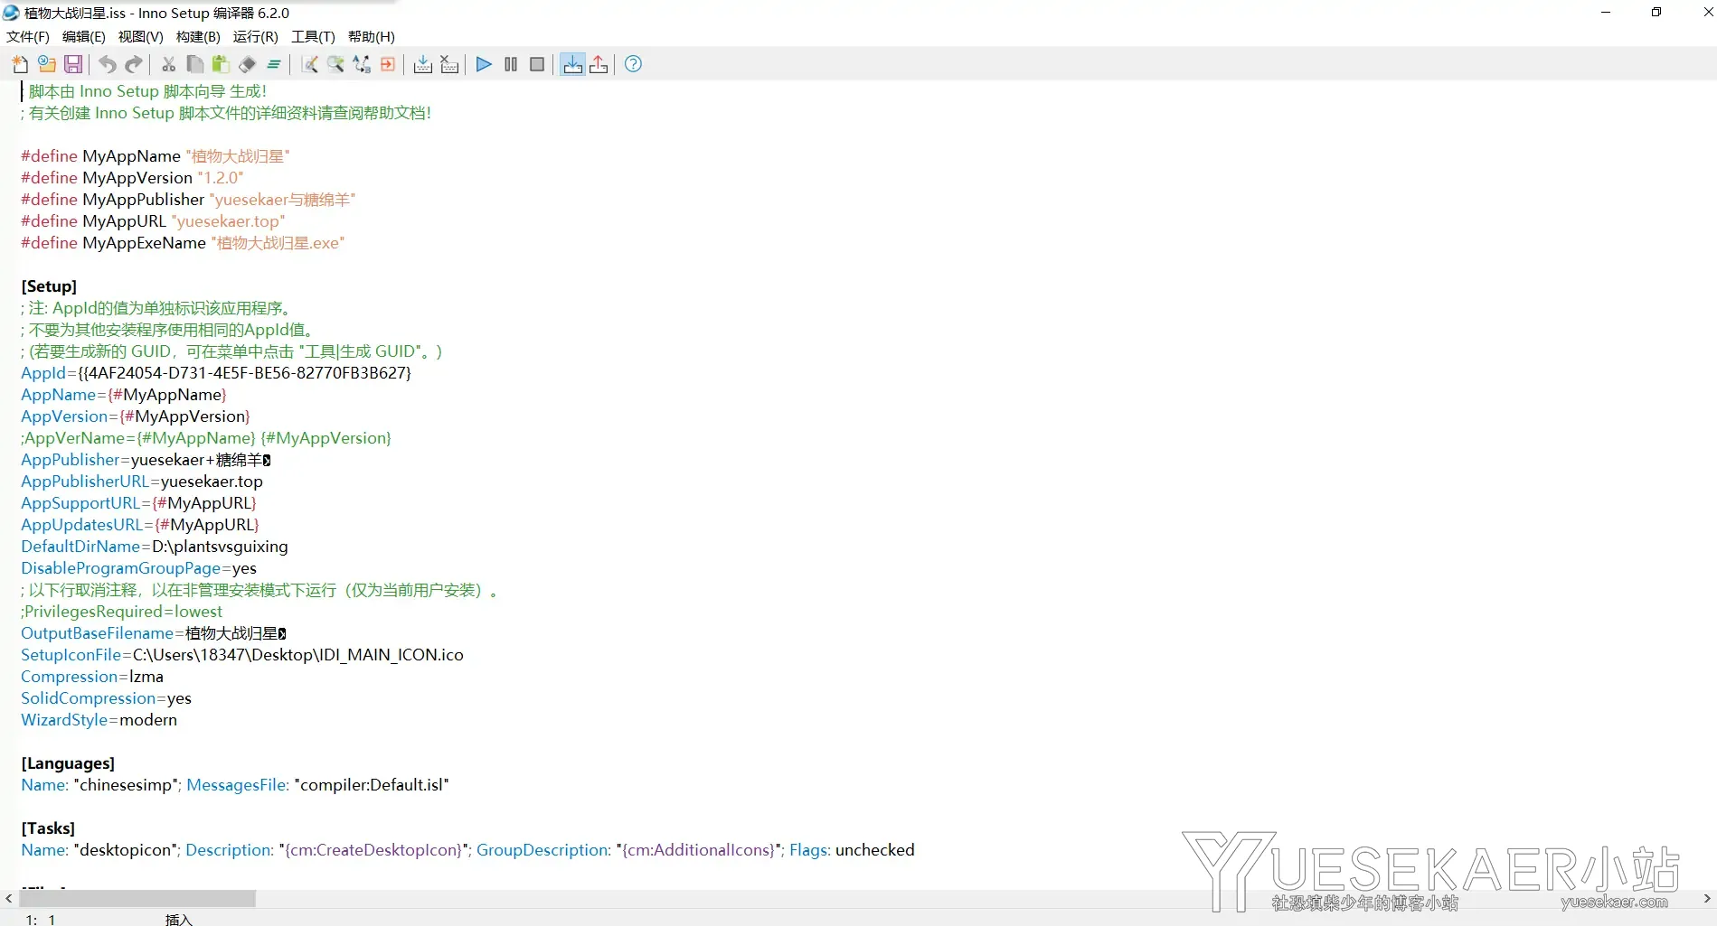Restore down the window
Screen dimensions: 1717x926
(x=1656, y=13)
